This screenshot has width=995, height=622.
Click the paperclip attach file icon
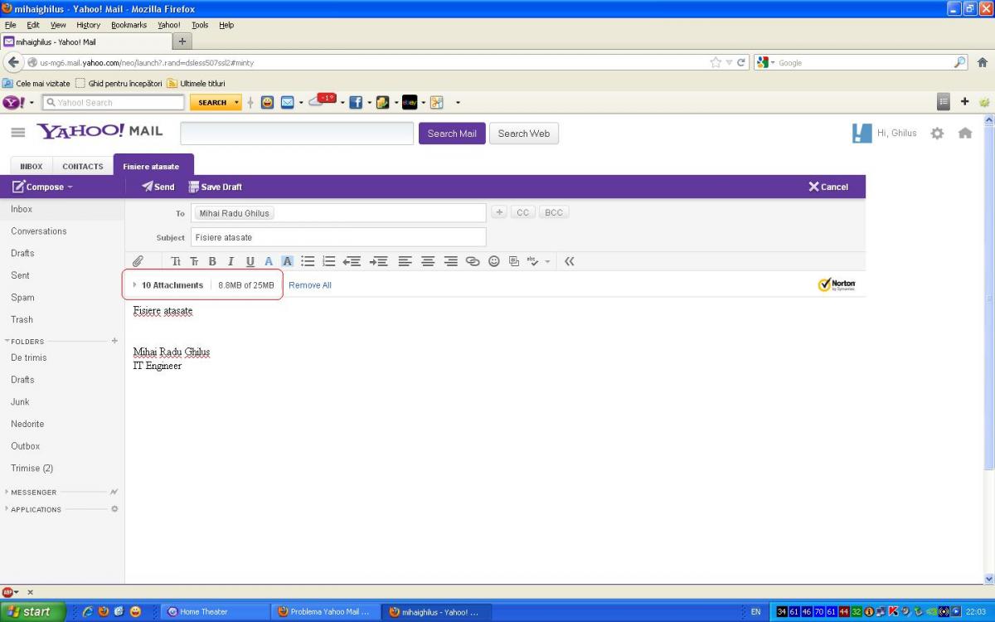(138, 261)
